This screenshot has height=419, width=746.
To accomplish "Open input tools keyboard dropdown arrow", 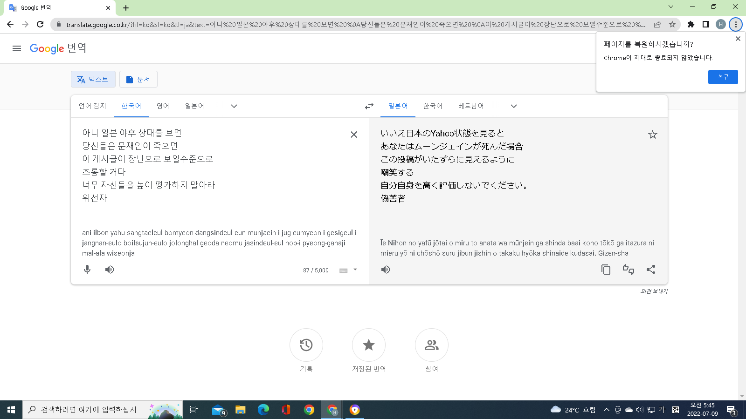I will (x=355, y=270).
